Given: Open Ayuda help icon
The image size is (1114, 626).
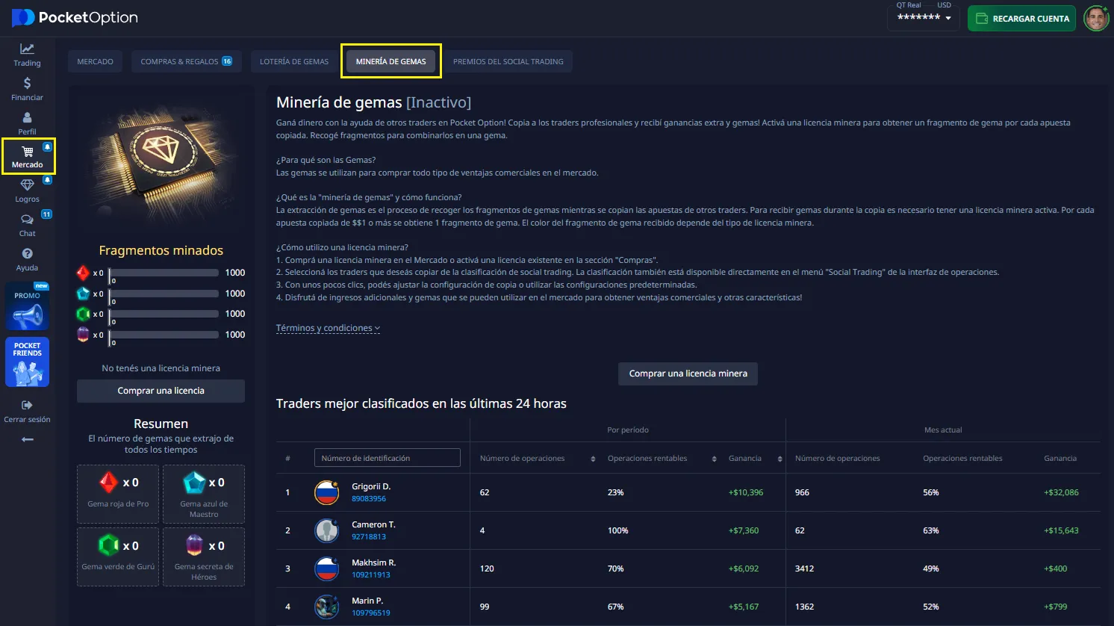Looking at the screenshot, I should click(27, 258).
